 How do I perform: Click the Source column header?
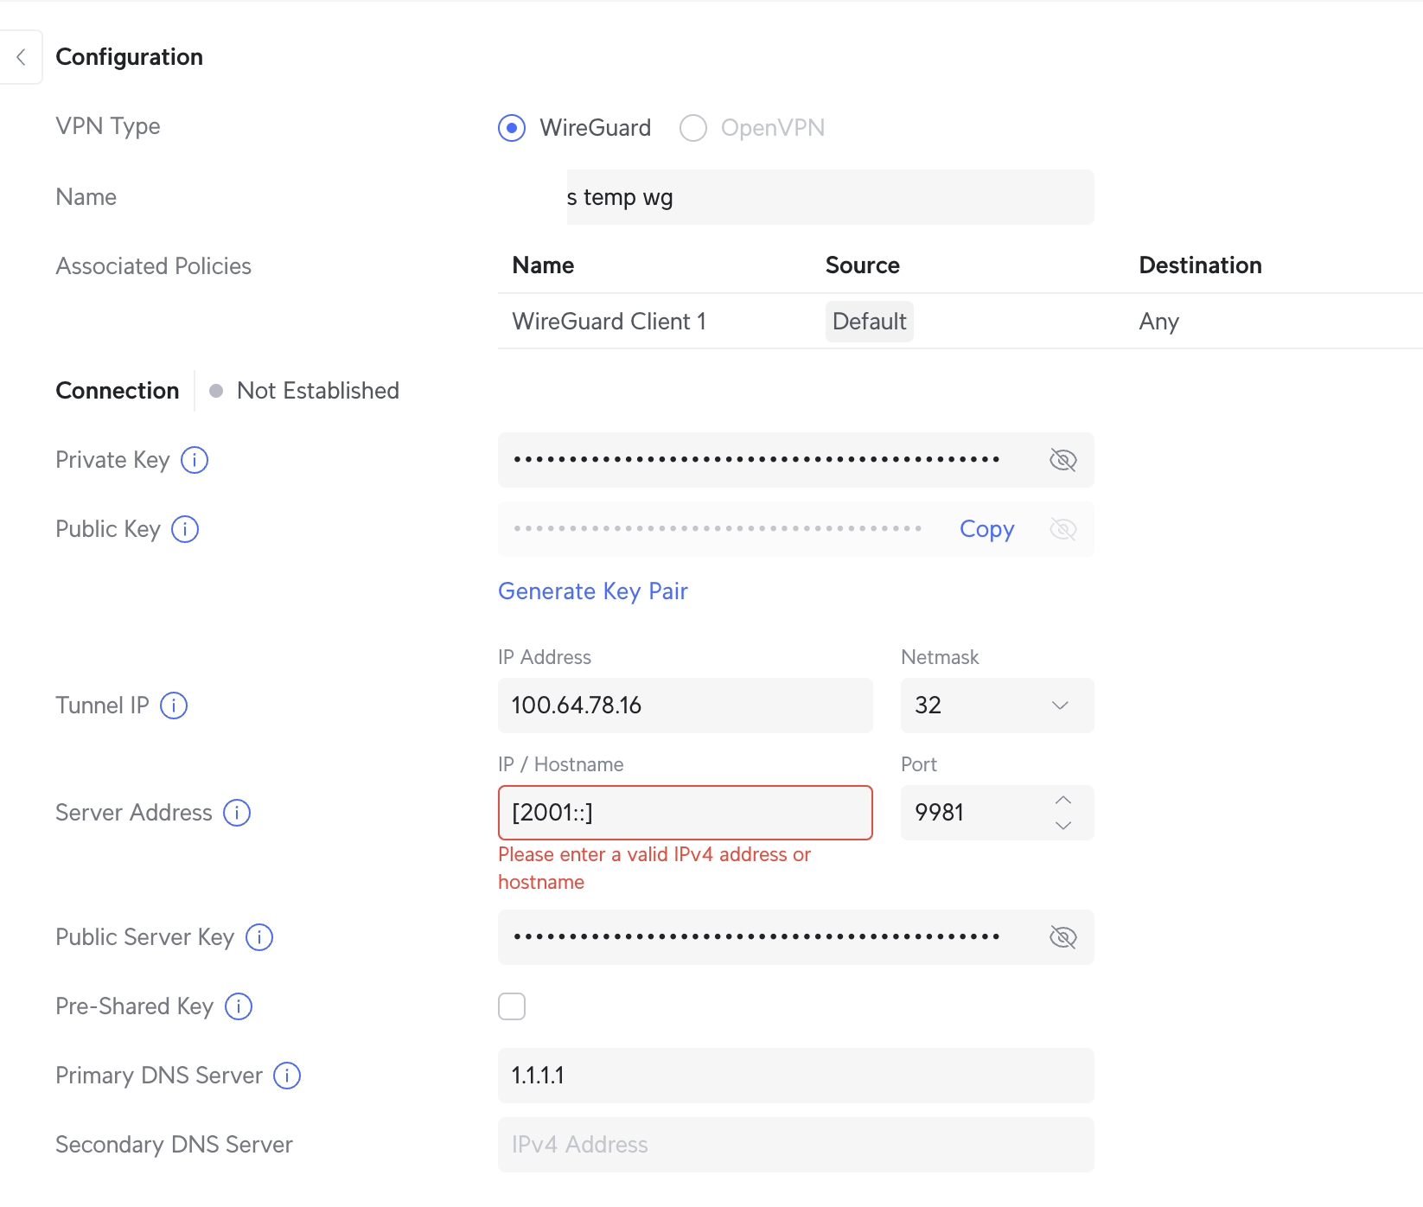click(862, 265)
